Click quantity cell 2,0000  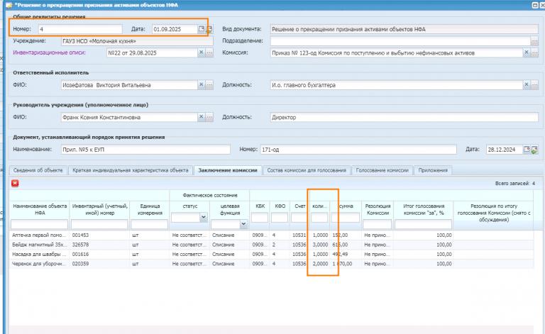click(320, 264)
